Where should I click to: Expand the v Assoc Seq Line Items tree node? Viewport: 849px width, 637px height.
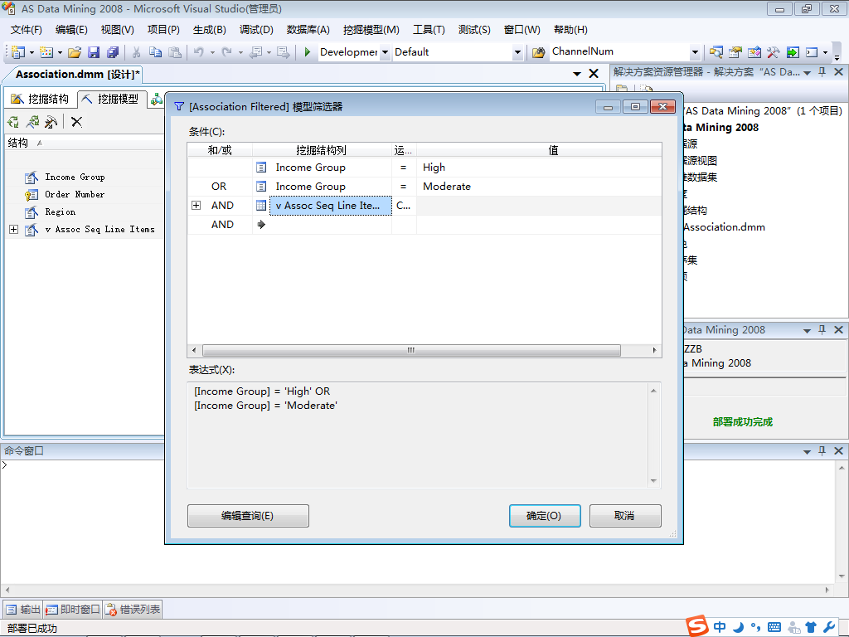pyautogui.click(x=13, y=230)
